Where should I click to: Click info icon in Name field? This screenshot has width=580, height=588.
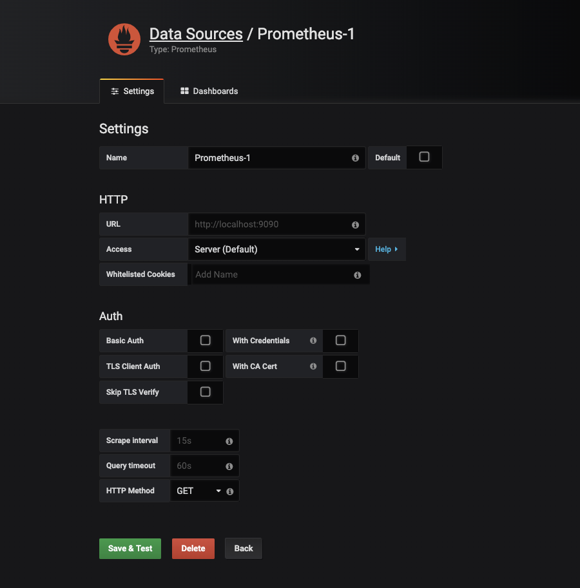coord(355,158)
